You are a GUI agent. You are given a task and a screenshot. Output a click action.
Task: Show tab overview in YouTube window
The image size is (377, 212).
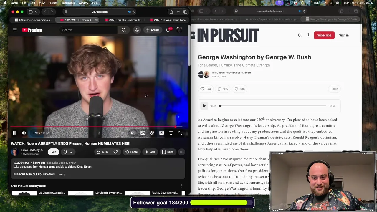(185, 12)
